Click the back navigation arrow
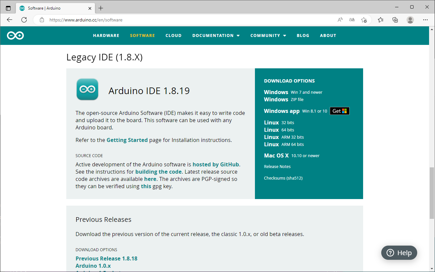The image size is (435, 272). tap(10, 20)
